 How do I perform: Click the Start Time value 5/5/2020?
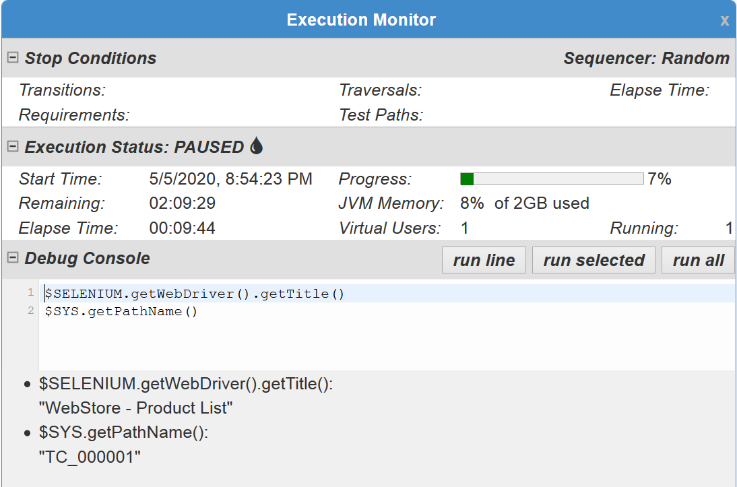(230, 179)
